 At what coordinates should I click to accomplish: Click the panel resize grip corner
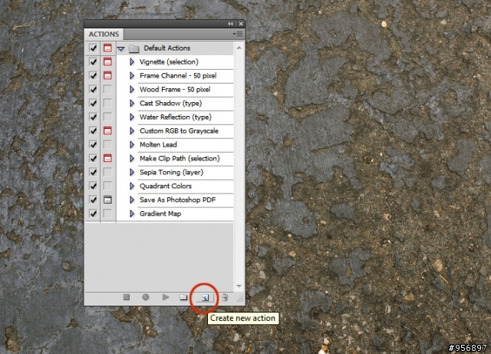click(x=240, y=299)
